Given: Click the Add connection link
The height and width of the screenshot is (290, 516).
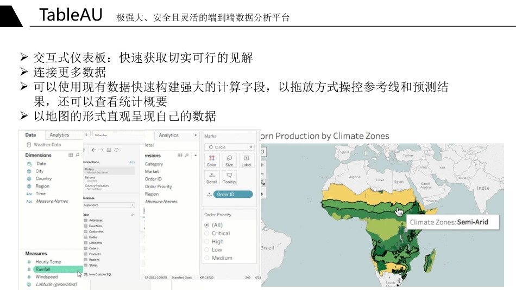Looking at the screenshot, I should coord(131,162).
